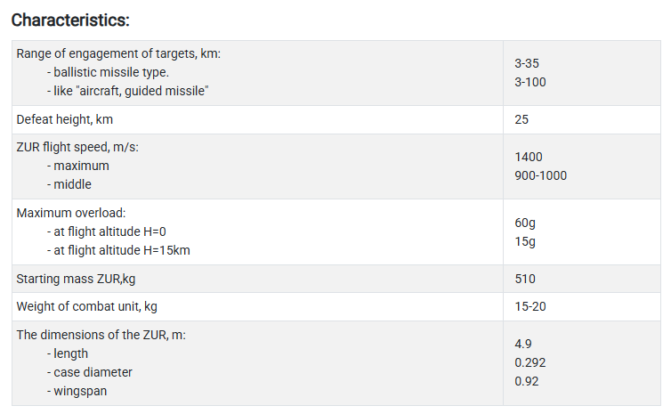The width and height of the screenshot is (671, 414).
Task: Click the 'case diameter' row text
Action: (93, 372)
